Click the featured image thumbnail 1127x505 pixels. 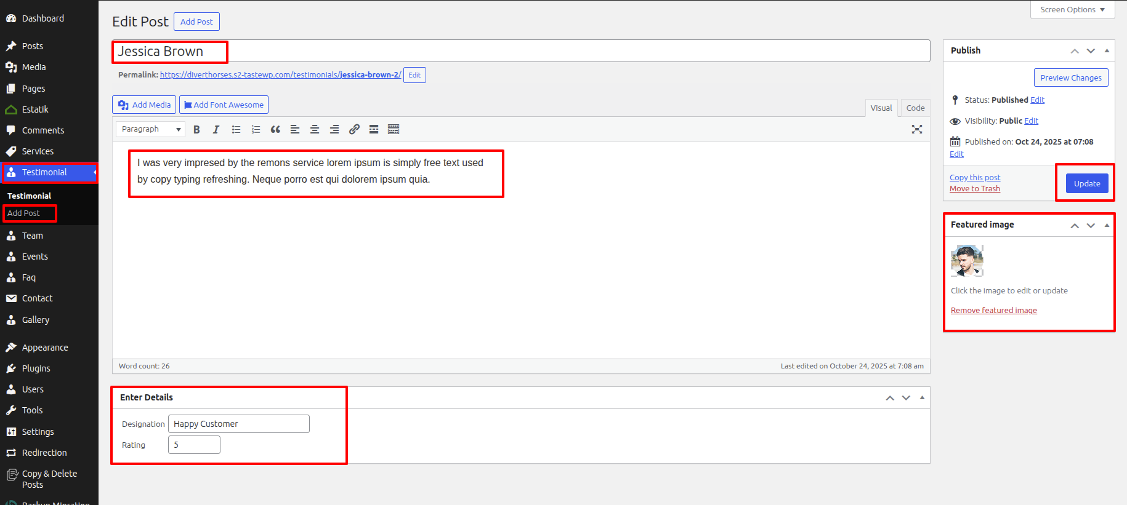pos(967,261)
